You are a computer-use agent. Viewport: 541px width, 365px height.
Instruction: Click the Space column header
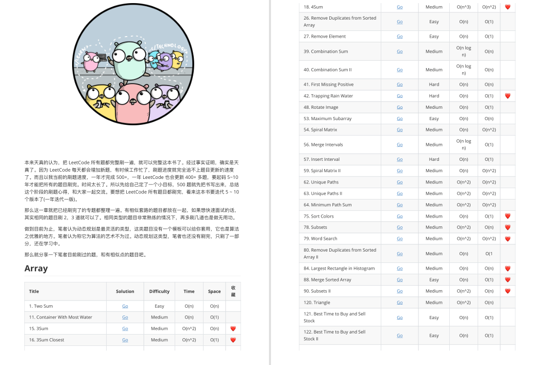click(214, 291)
